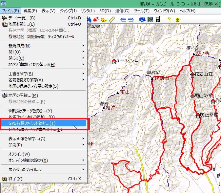Open the 編集(E) menu

pyautogui.click(x=30, y=11)
